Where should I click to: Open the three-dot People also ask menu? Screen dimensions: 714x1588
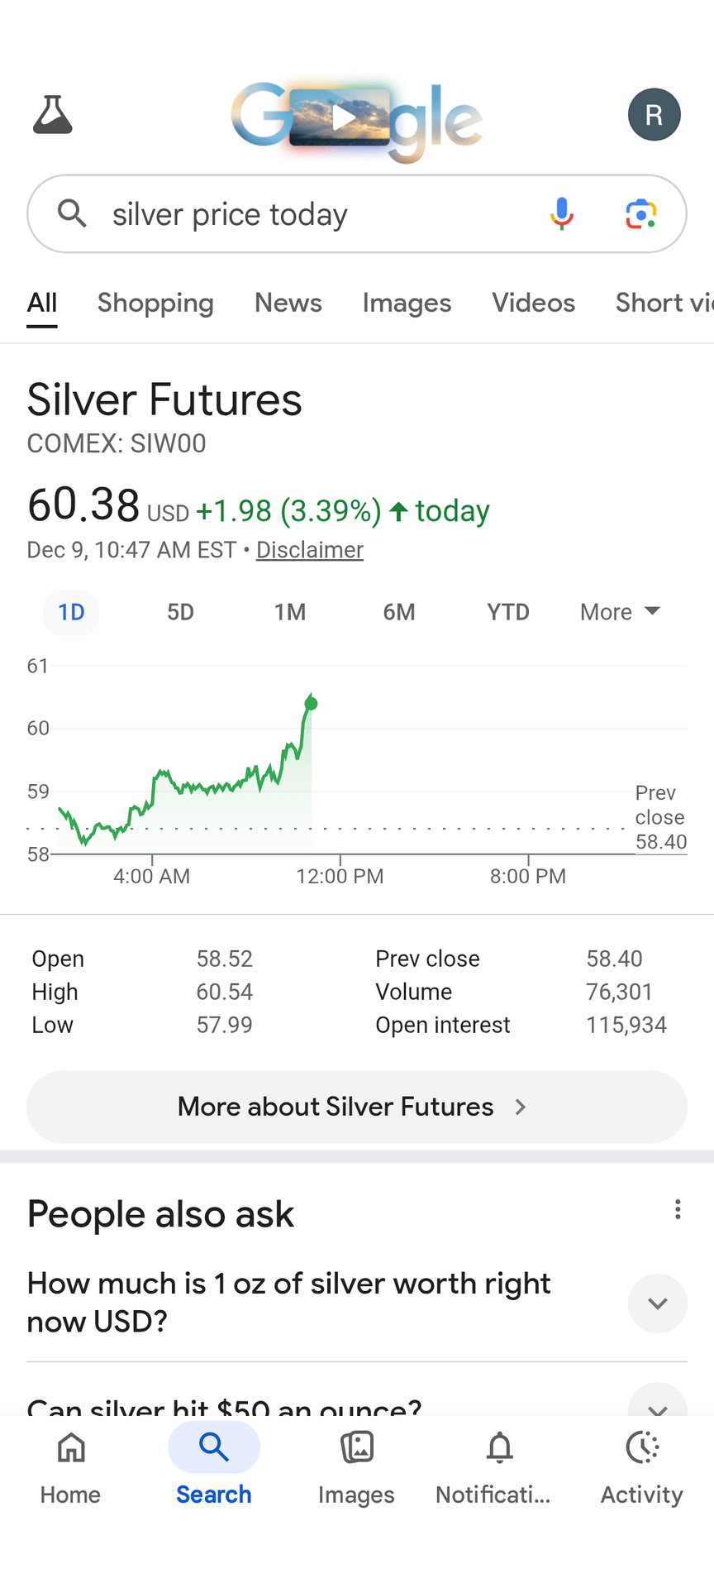click(678, 1210)
